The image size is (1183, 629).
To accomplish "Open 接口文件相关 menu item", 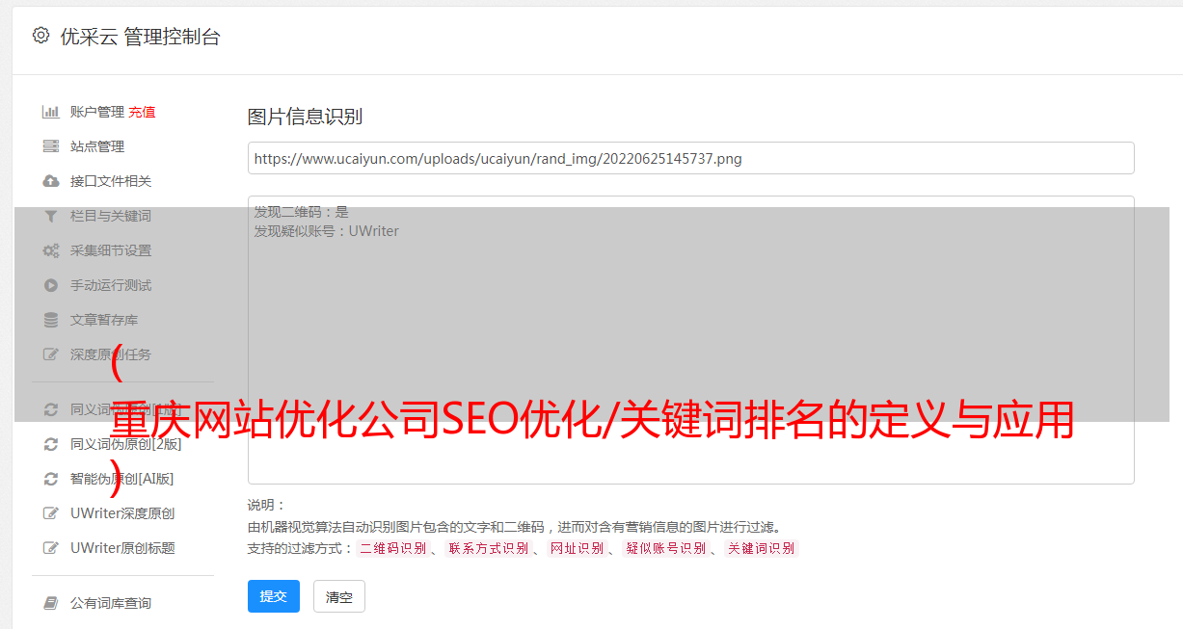I will coord(111,181).
